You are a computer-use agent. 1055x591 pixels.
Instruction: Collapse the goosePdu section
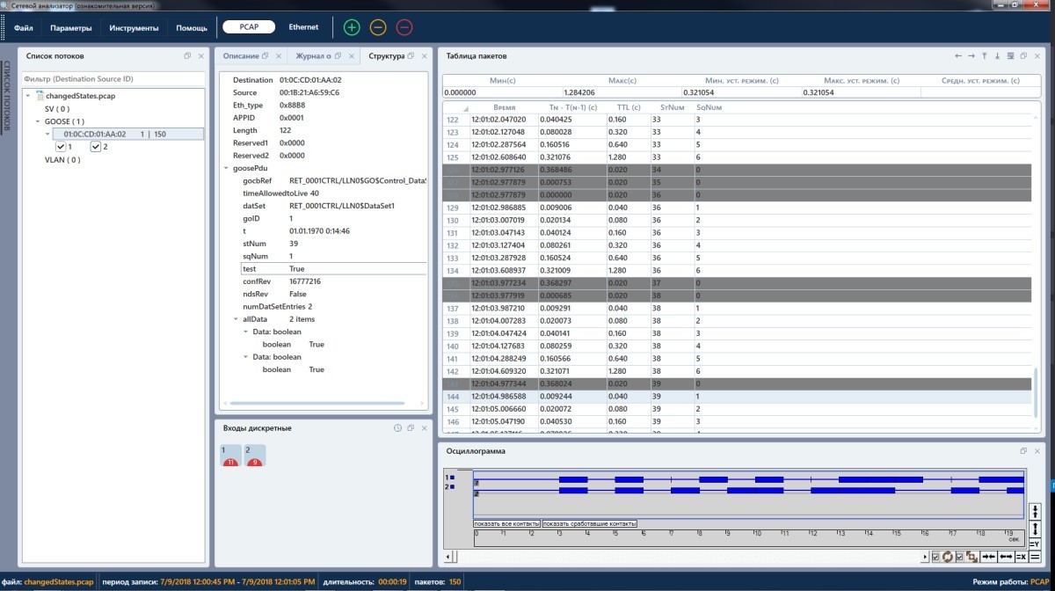point(226,168)
